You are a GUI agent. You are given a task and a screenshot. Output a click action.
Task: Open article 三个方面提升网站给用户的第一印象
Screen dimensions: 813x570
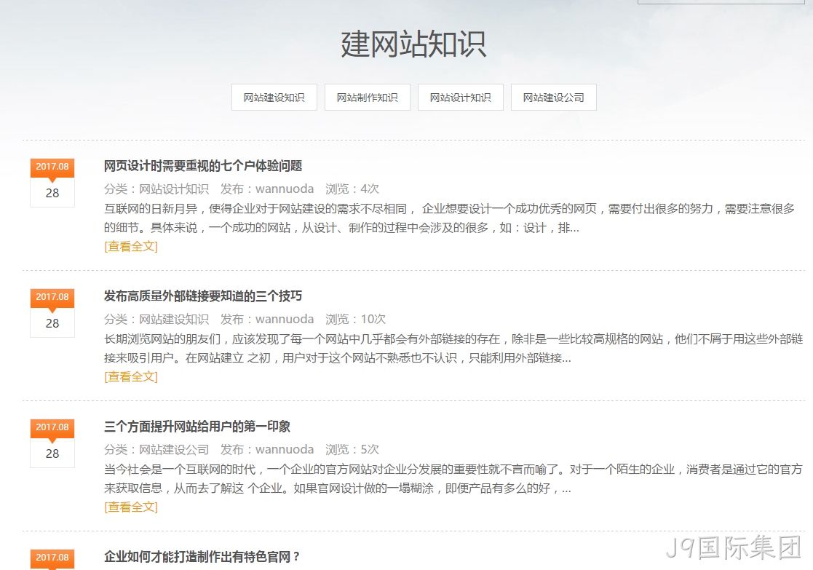coord(197,427)
